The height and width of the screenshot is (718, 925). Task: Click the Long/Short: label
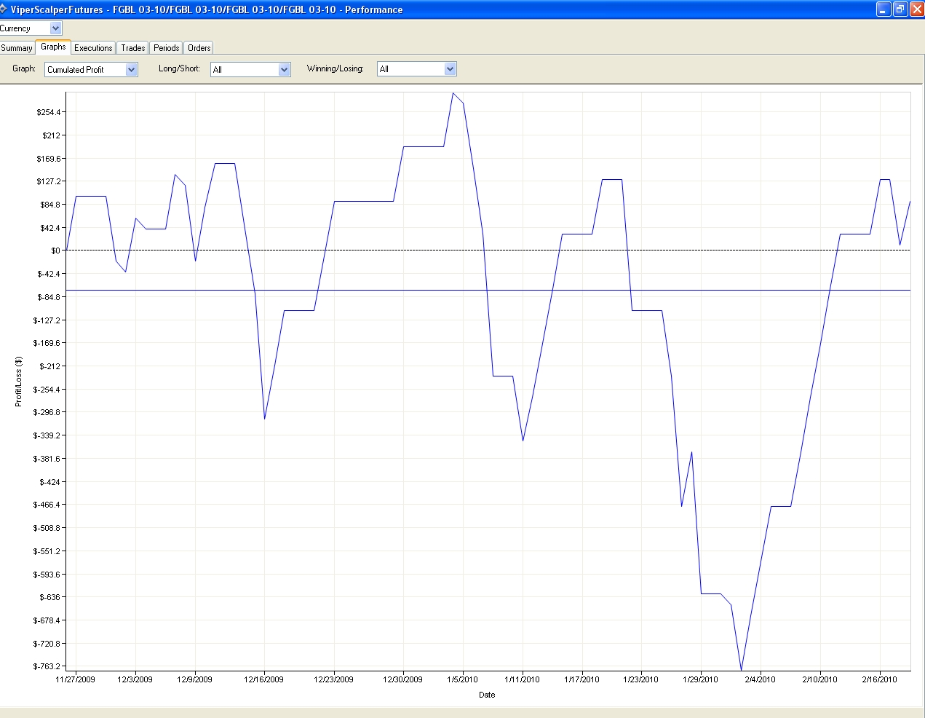coord(179,68)
